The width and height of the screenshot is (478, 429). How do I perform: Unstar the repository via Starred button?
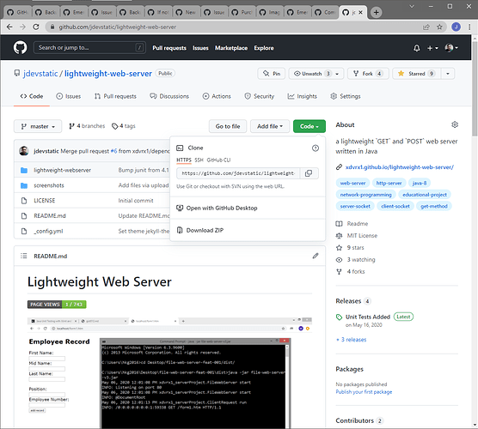point(416,74)
